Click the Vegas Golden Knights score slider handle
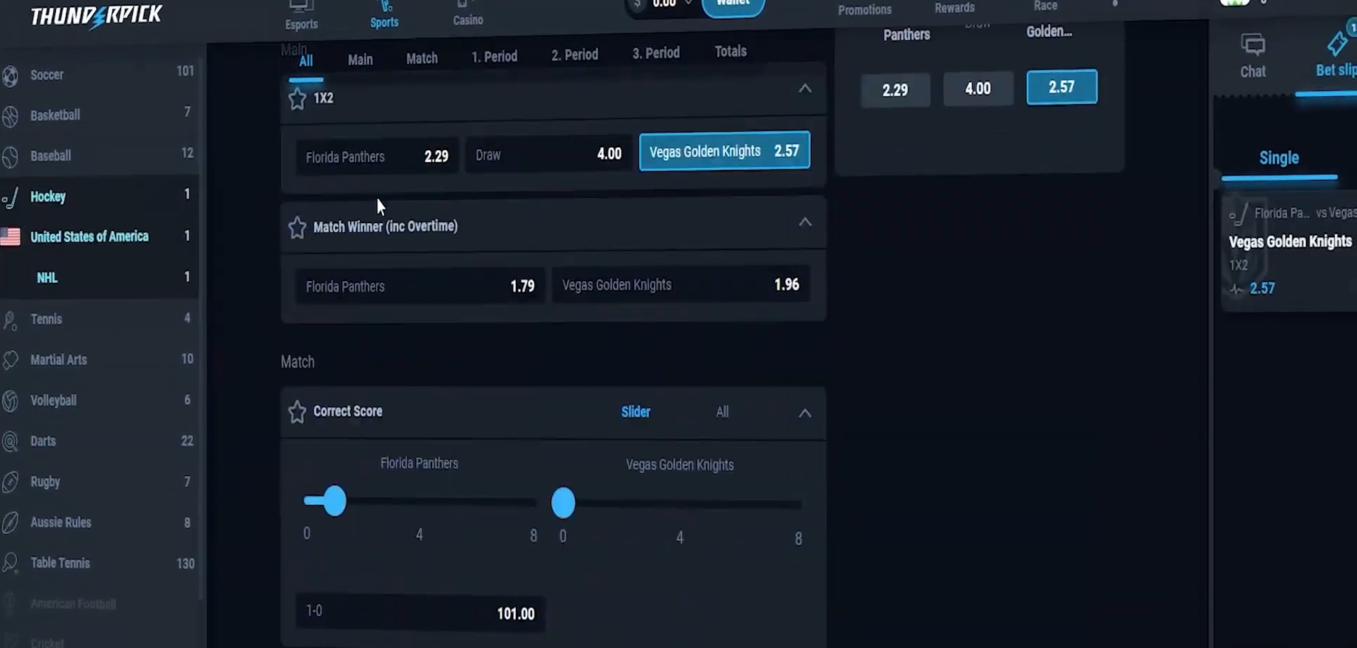Viewport: 1357px width, 648px height. pyautogui.click(x=563, y=503)
